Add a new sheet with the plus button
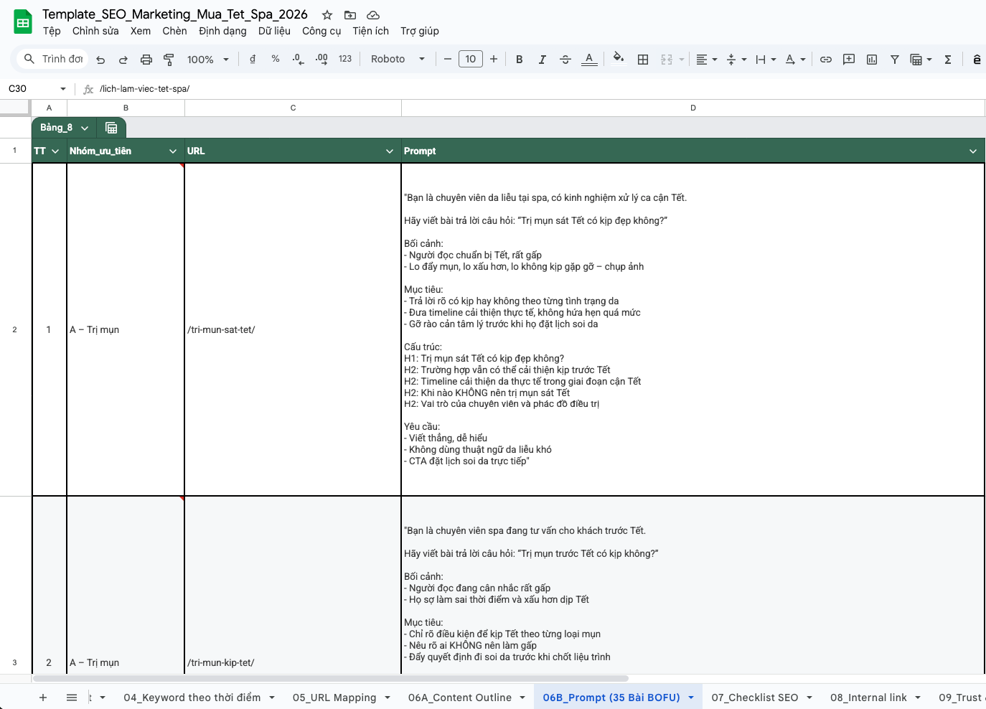This screenshot has height=709, width=986. click(x=43, y=698)
